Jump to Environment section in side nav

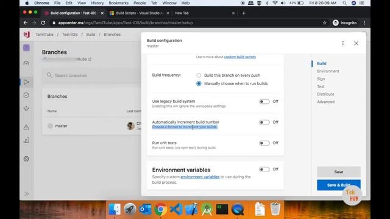coord(328,71)
